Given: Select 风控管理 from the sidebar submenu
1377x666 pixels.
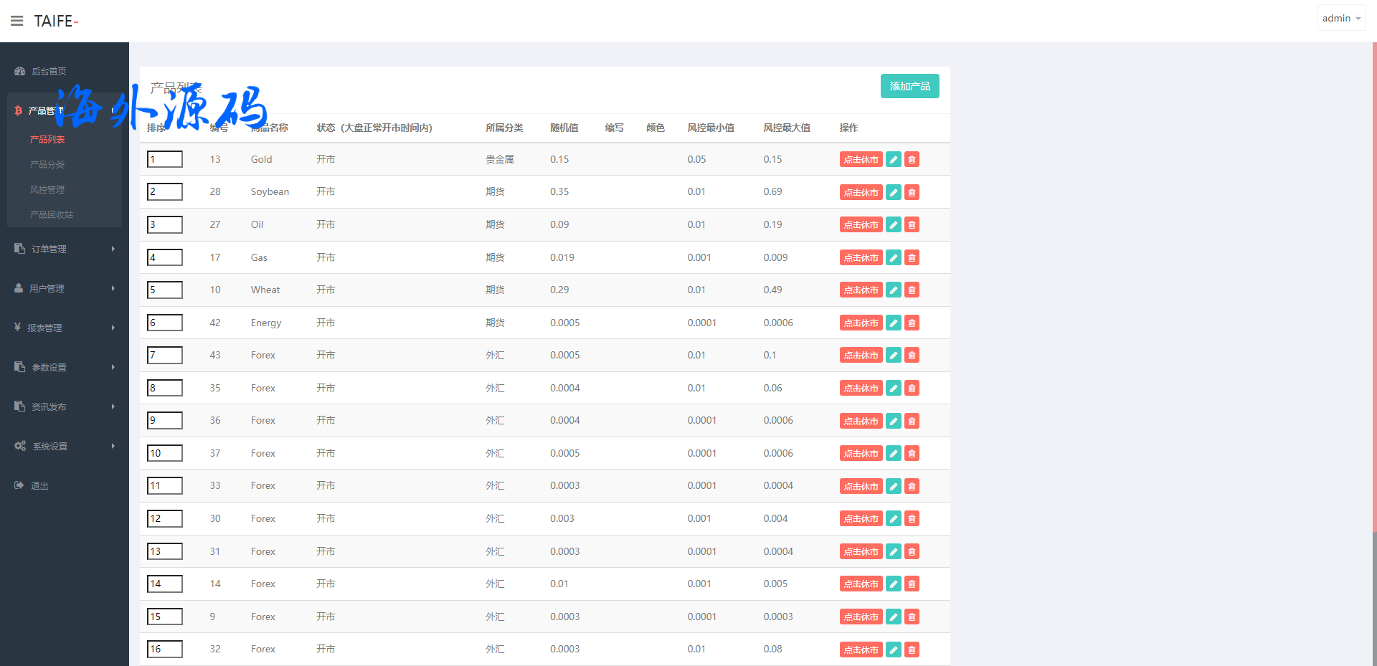Looking at the screenshot, I should point(47,189).
